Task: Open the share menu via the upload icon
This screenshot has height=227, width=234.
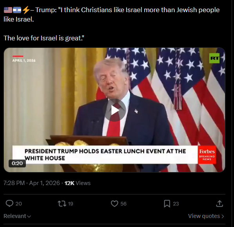Action: coord(219,203)
